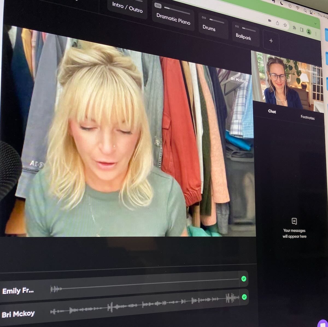Adjust the Dramatic Piano volume slider
The image size is (328, 327).
[x=177, y=10]
